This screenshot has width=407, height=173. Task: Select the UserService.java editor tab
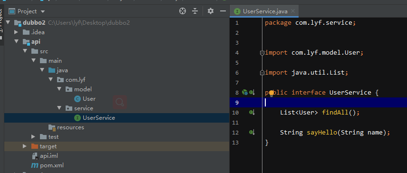264,11
